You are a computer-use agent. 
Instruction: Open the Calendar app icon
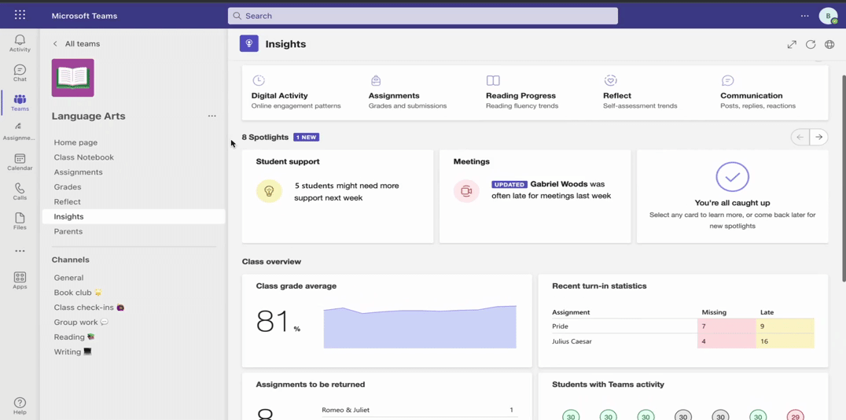coord(20,162)
